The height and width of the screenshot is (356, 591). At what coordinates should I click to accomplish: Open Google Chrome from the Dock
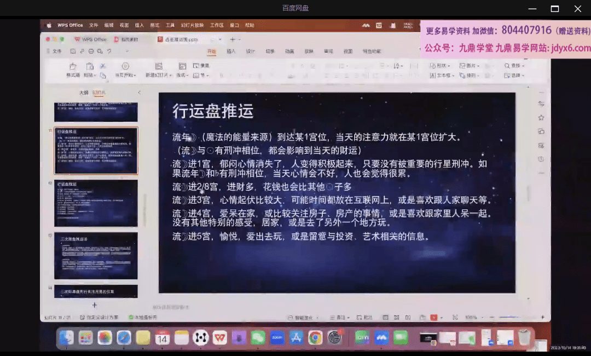tap(315, 338)
